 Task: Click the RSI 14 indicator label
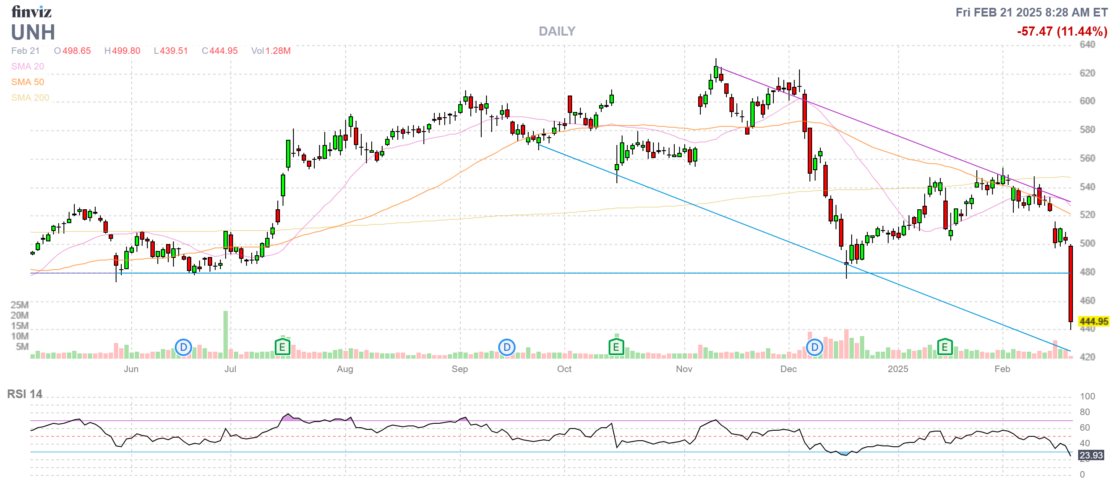click(25, 394)
